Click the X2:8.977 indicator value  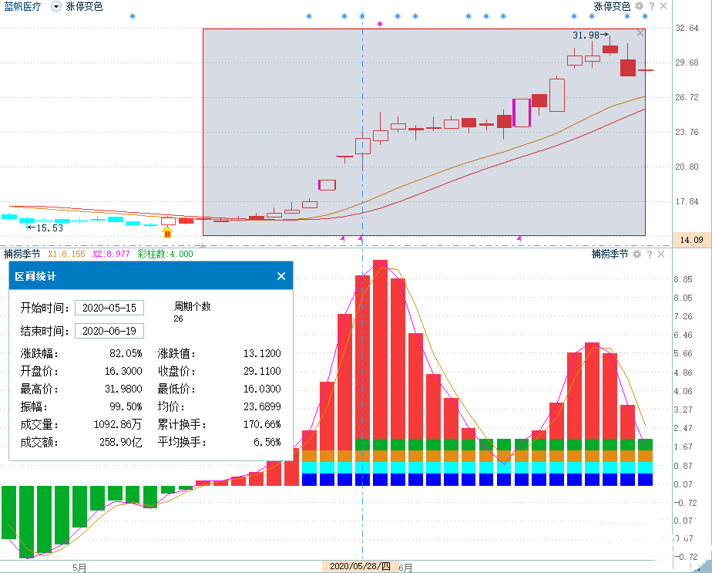[111, 254]
